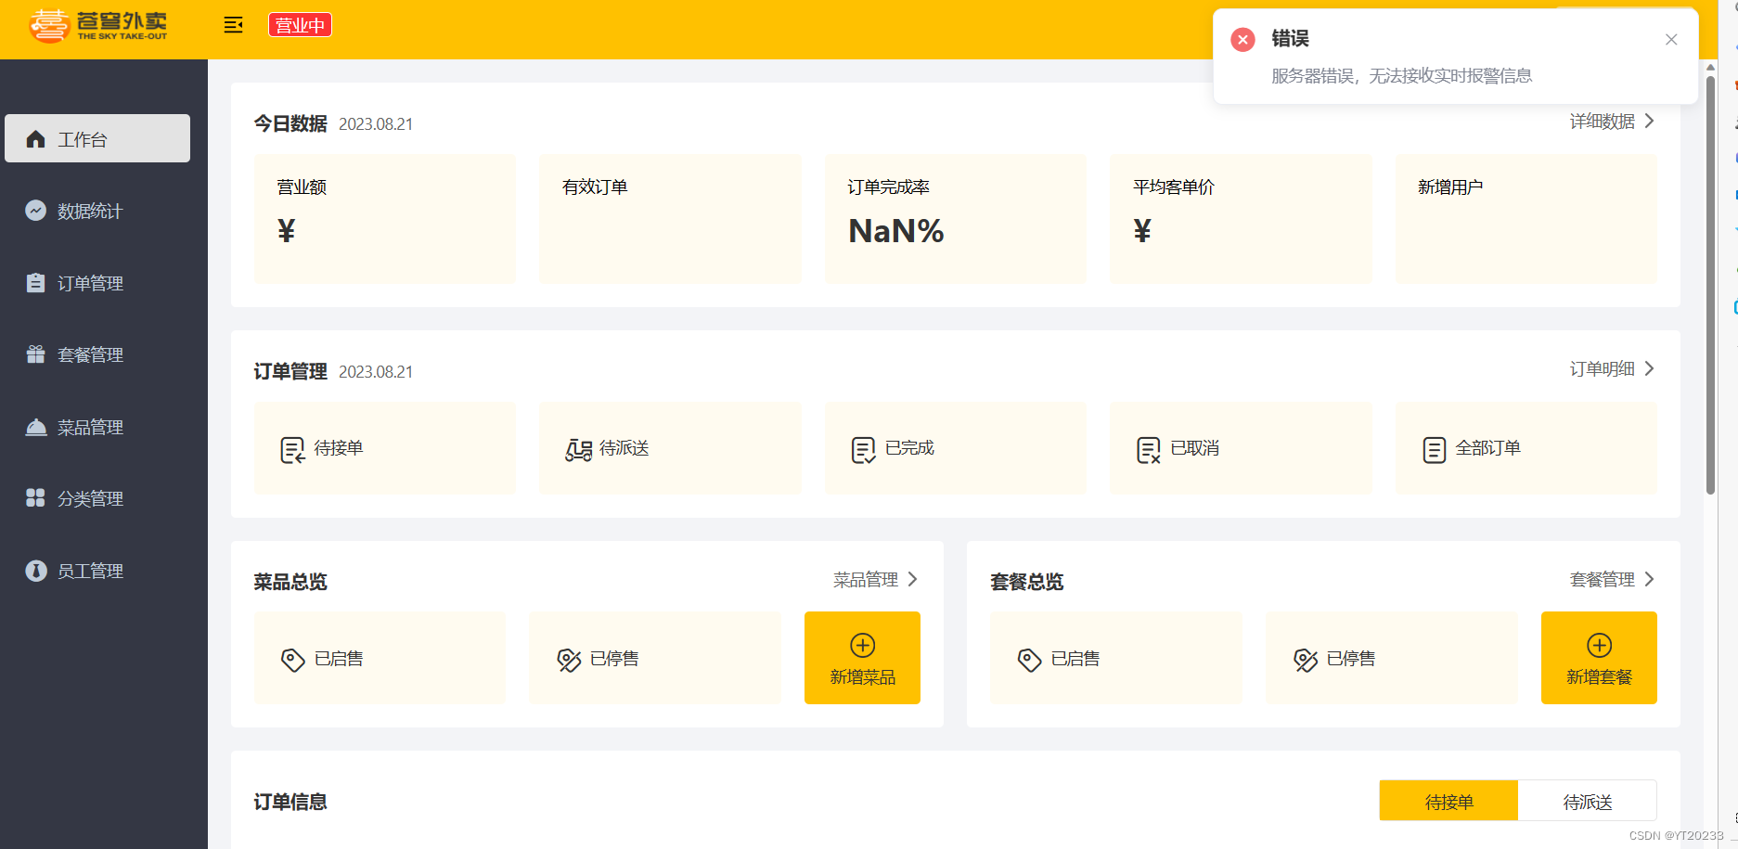Image resolution: width=1738 pixels, height=849 pixels.
Task: Click 已启售 in the 菜品总览 panel
Action: [380, 658]
